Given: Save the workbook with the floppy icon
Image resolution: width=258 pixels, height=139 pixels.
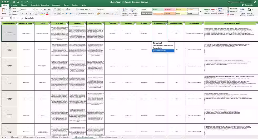Looking at the screenshot, I should point(18,2).
